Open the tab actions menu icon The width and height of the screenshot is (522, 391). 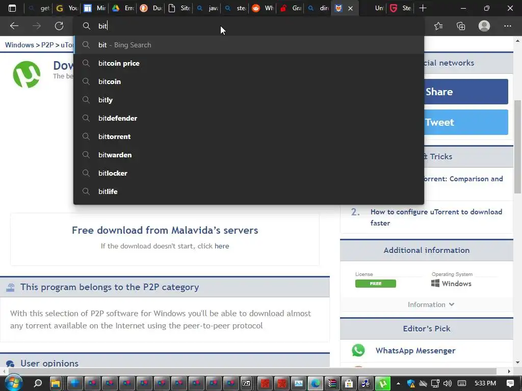click(12, 8)
